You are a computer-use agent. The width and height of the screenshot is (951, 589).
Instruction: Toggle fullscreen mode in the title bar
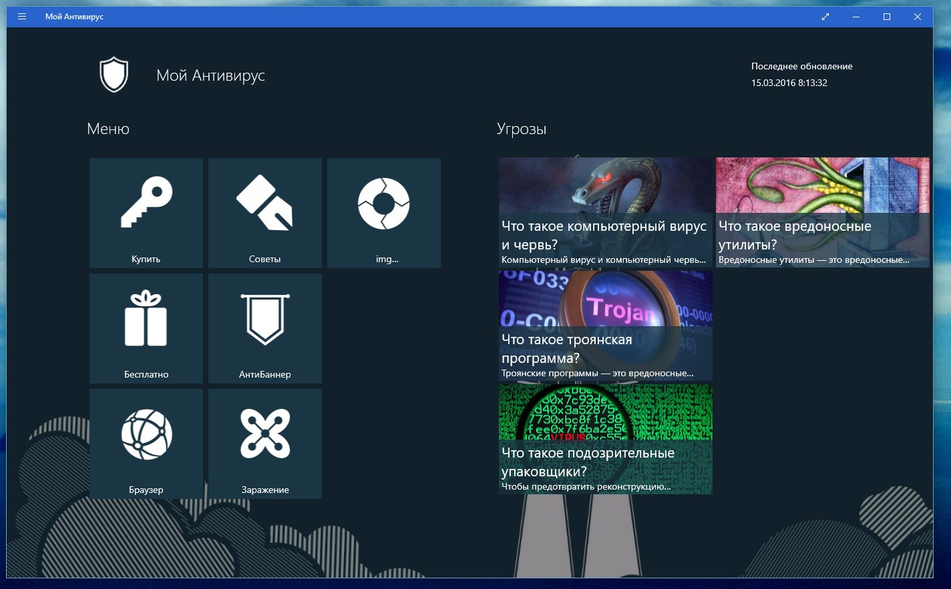(825, 16)
